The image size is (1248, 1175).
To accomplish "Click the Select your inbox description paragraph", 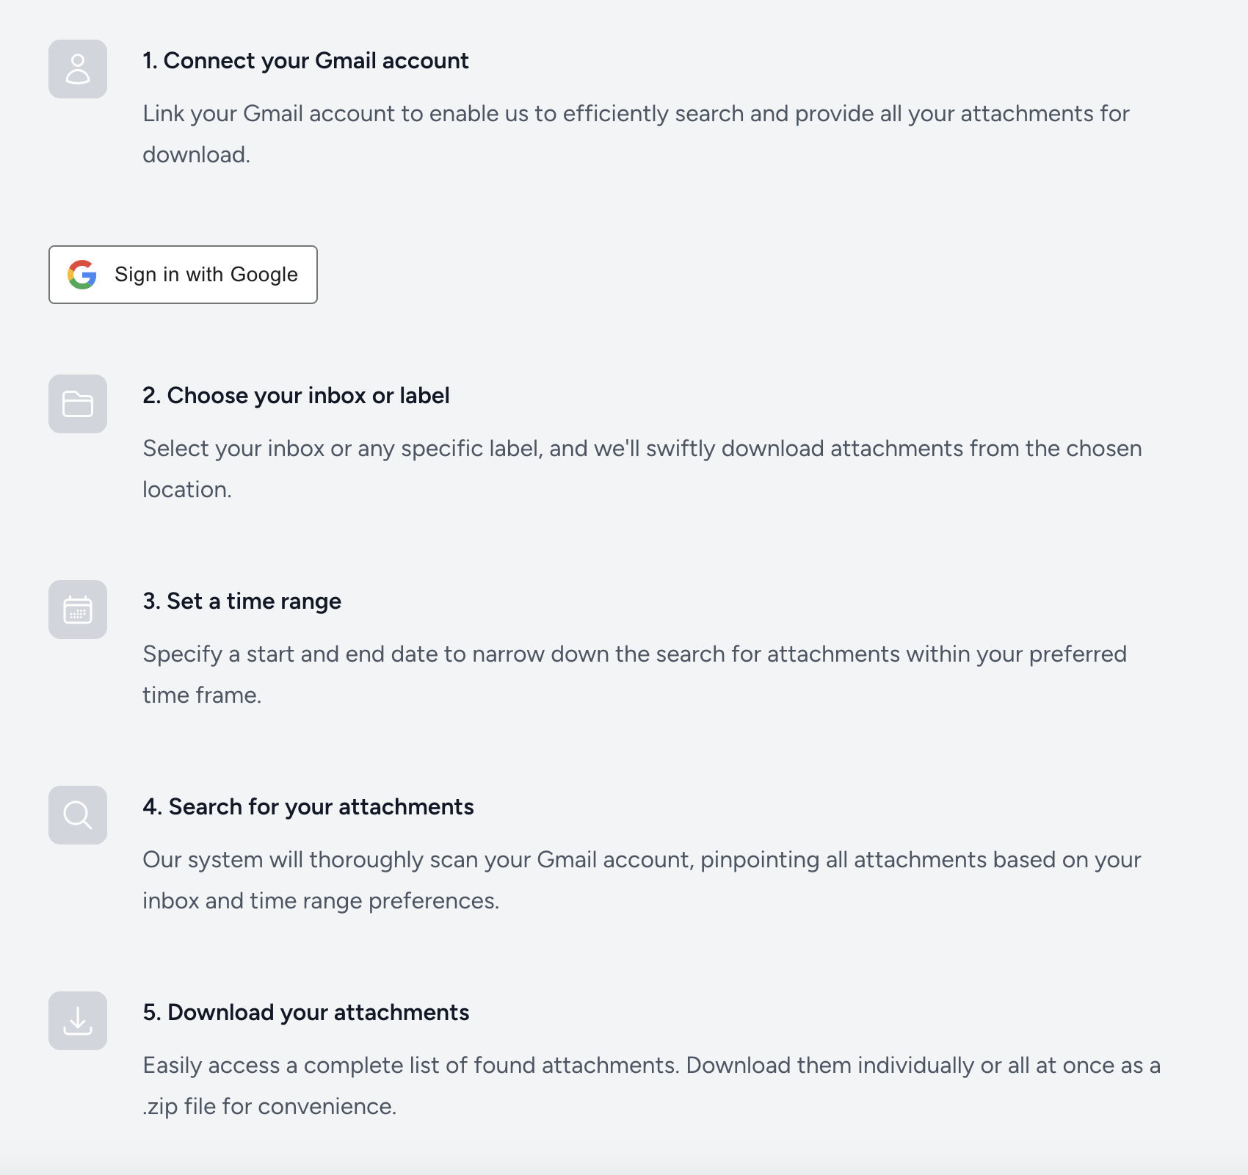I will pos(642,469).
